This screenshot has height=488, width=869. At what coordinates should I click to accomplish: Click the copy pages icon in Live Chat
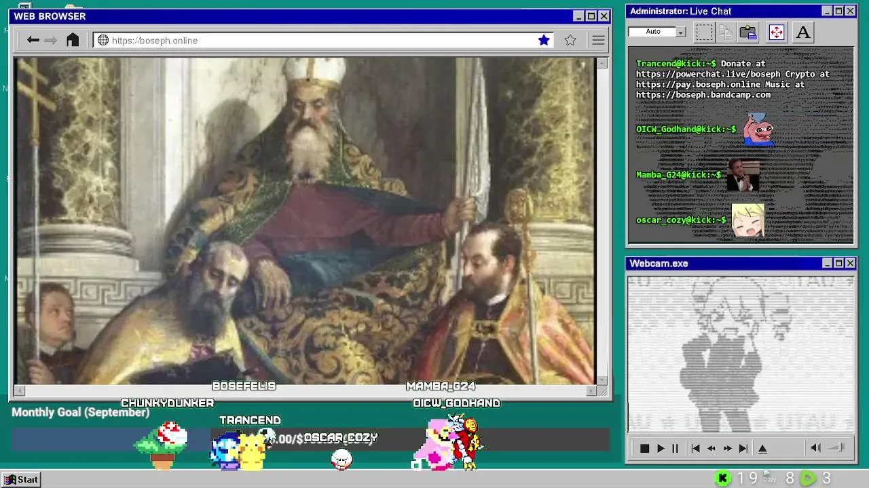[726, 32]
